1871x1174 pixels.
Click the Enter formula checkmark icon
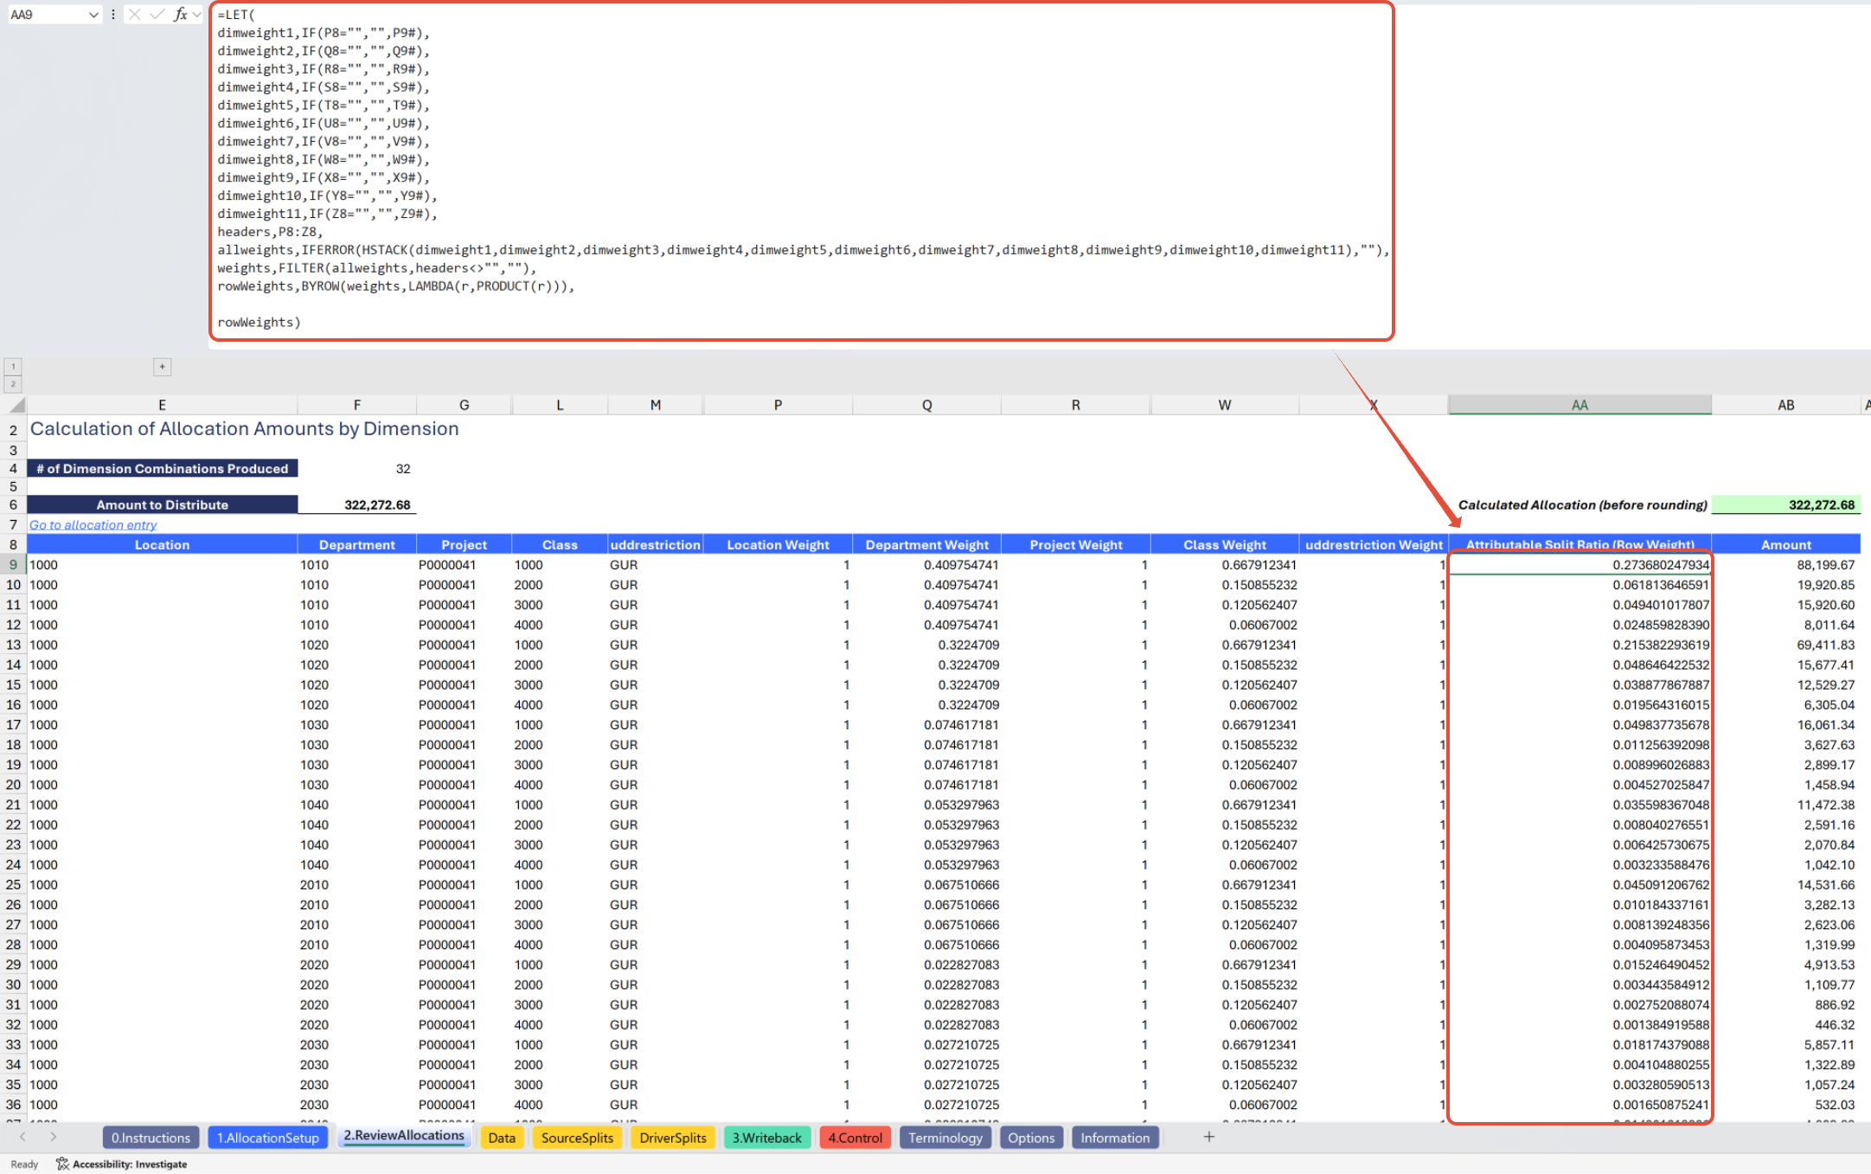coord(157,15)
